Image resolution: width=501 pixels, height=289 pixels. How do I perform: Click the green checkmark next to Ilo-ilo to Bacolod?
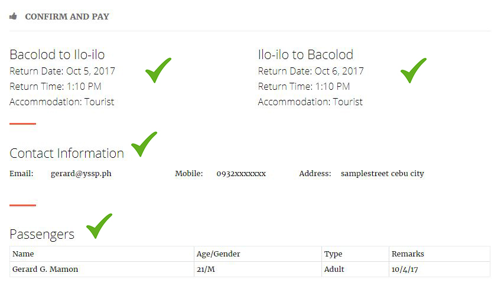pyautogui.click(x=414, y=70)
